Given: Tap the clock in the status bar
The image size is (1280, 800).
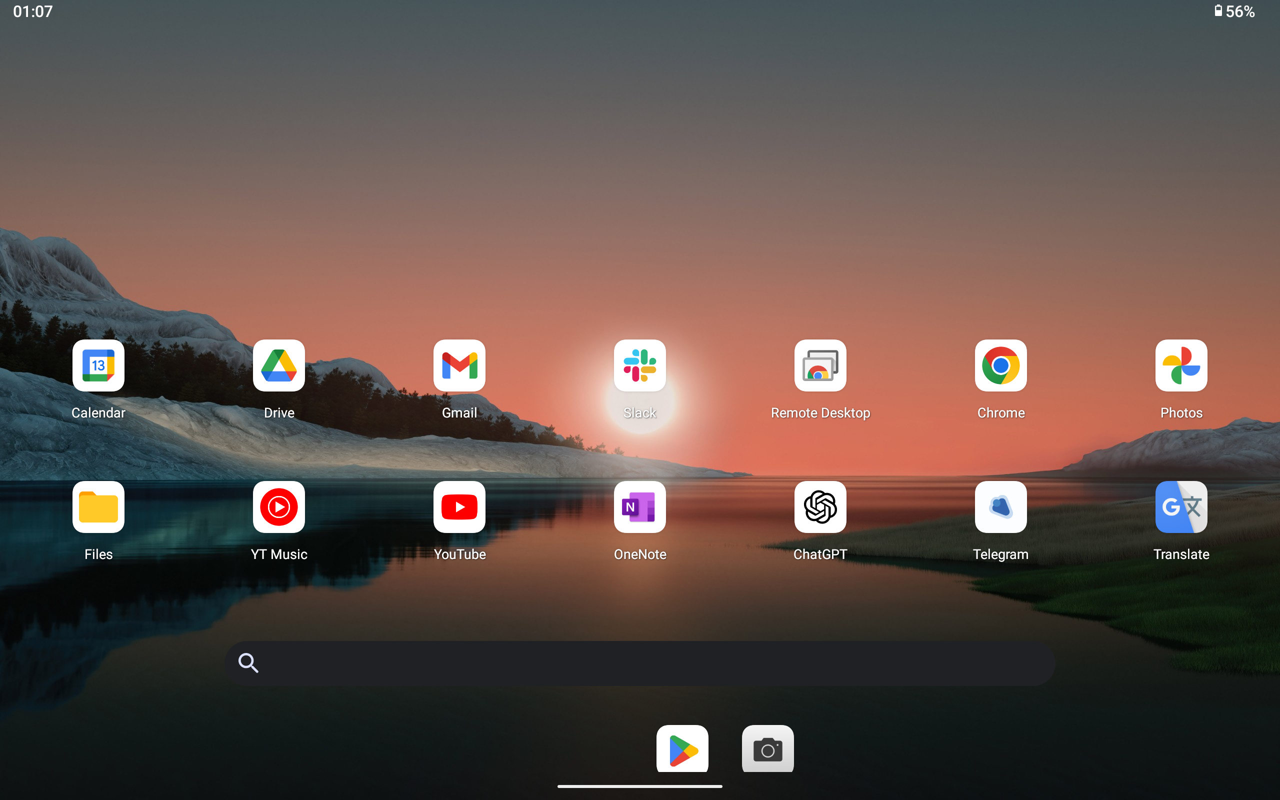Looking at the screenshot, I should click(x=32, y=10).
